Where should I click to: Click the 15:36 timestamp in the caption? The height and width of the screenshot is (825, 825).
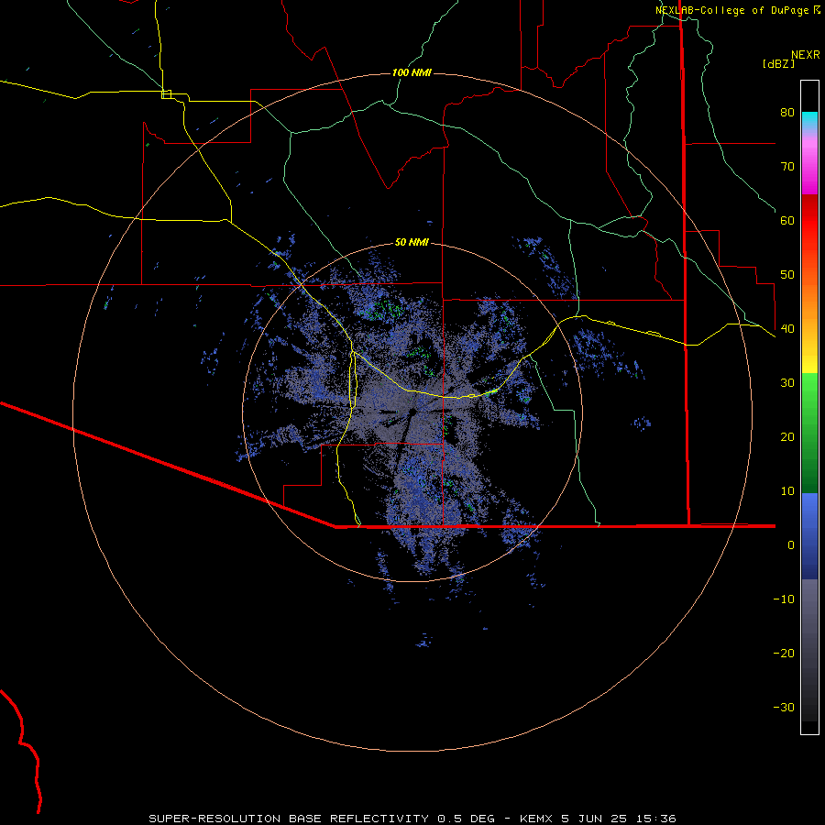tap(654, 819)
